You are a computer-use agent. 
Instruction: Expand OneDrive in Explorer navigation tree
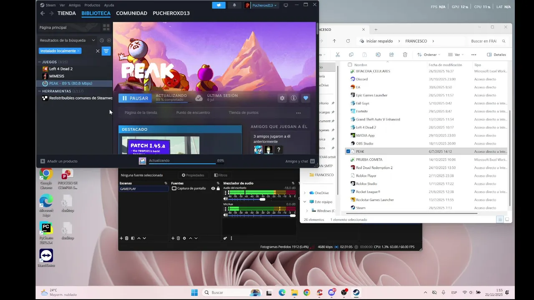(305, 193)
